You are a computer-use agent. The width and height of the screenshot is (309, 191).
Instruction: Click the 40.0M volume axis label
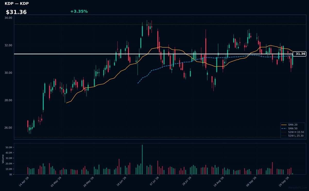tap(9, 153)
